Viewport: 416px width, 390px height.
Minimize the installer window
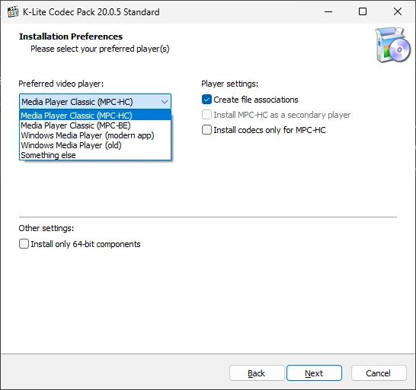click(328, 11)
